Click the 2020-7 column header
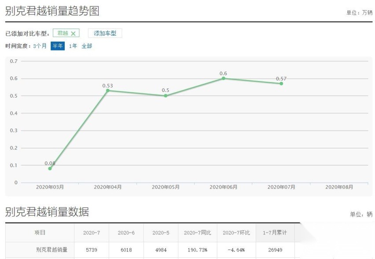The height and width of the screenshot is (259, 375). (x=92, y=233)
